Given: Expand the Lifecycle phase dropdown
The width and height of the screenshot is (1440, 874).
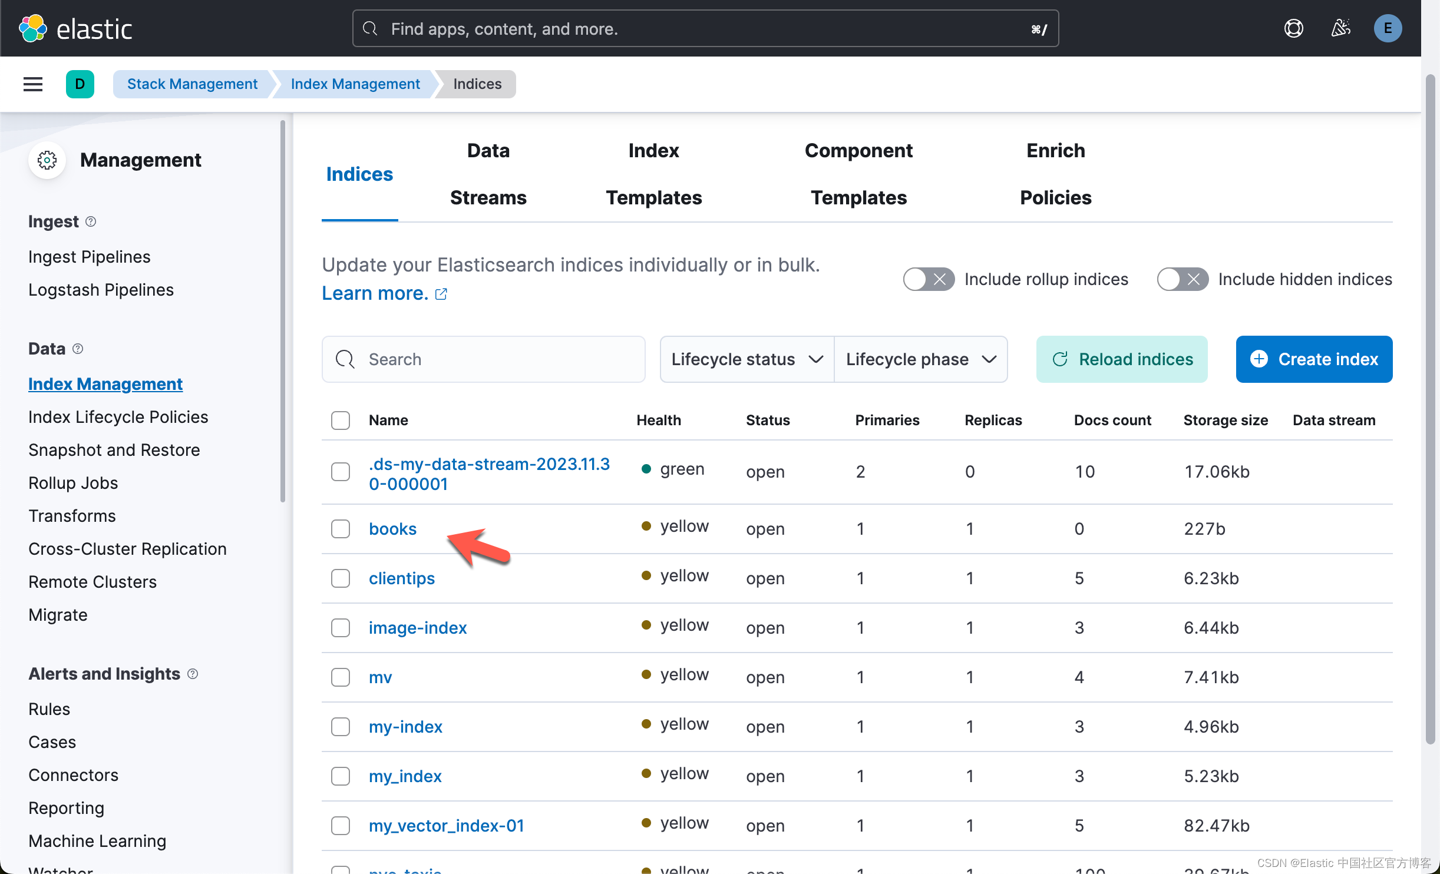Looking at the screenshot, I should pyautogui.click(x=920, y=359).
